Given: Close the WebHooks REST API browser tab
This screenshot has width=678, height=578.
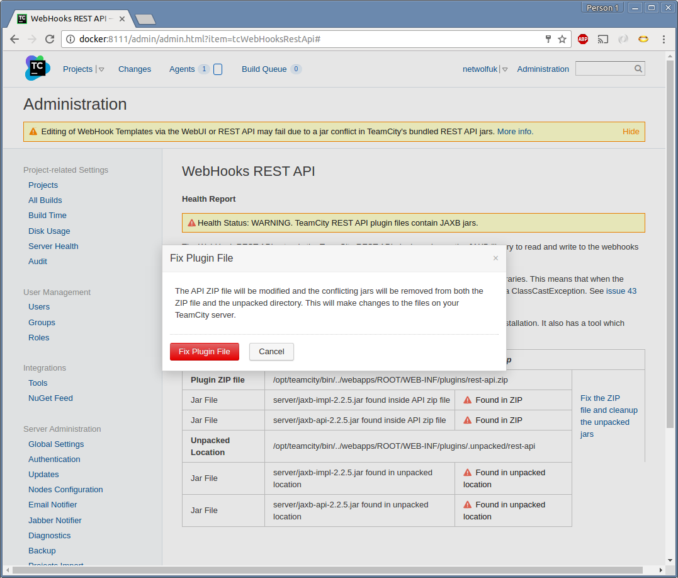Looking at the screenshot, I should [x=122, y=19].
